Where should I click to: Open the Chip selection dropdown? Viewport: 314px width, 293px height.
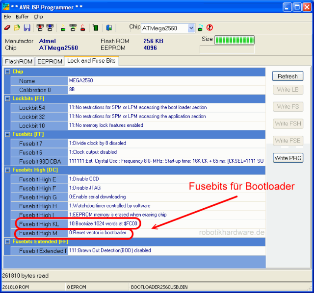pos(191,28)
